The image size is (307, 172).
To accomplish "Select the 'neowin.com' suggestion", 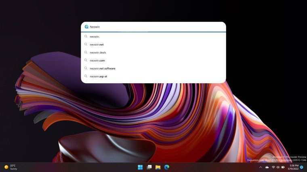I will pyautogui.click(x=97, y=60).
